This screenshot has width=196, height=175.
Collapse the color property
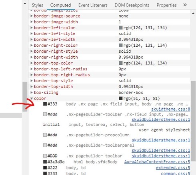tap(32, 98)
